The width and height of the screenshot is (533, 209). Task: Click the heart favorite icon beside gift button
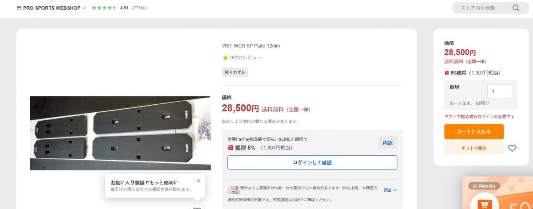(512, 148)
